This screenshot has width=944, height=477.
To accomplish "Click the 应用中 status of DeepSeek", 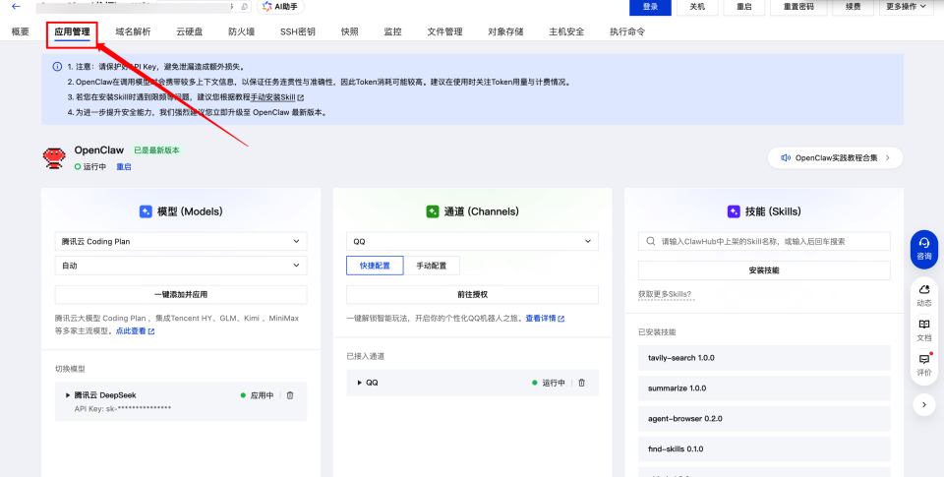I will [x=257, y=395].
